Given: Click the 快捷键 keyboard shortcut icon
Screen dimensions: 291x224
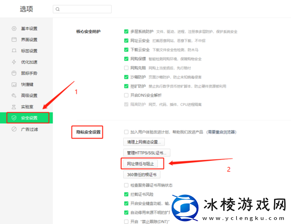Looking at the screenshot, I should point(14,85).
